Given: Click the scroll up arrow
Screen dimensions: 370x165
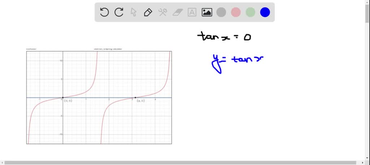Looking at the screenshot, I should (367, 2).
